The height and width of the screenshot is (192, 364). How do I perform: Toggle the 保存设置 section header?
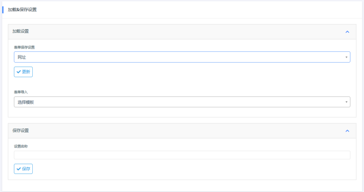[178, 131]
